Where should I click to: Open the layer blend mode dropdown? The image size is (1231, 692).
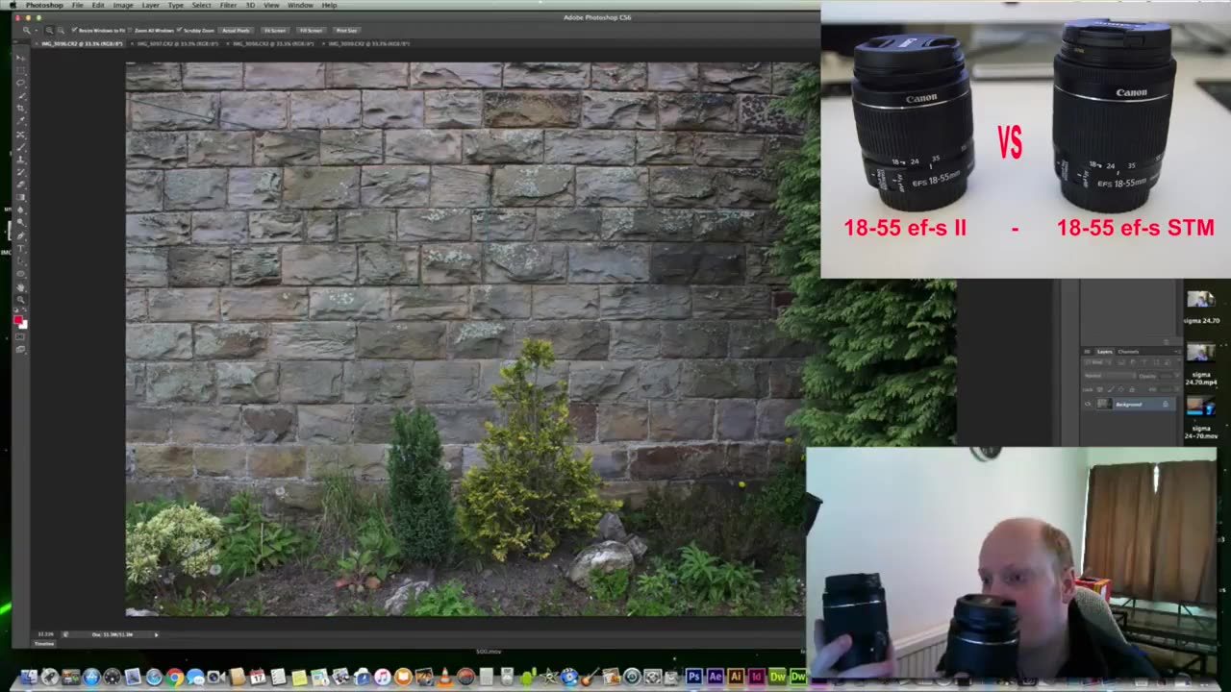pyautogui.click(x=1110, y=376)
